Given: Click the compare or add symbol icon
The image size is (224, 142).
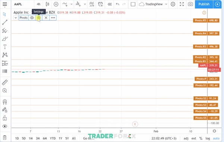Looking at the screenshot, I should 56,4.
